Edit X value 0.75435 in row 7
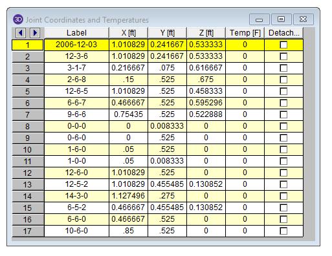 129,114
